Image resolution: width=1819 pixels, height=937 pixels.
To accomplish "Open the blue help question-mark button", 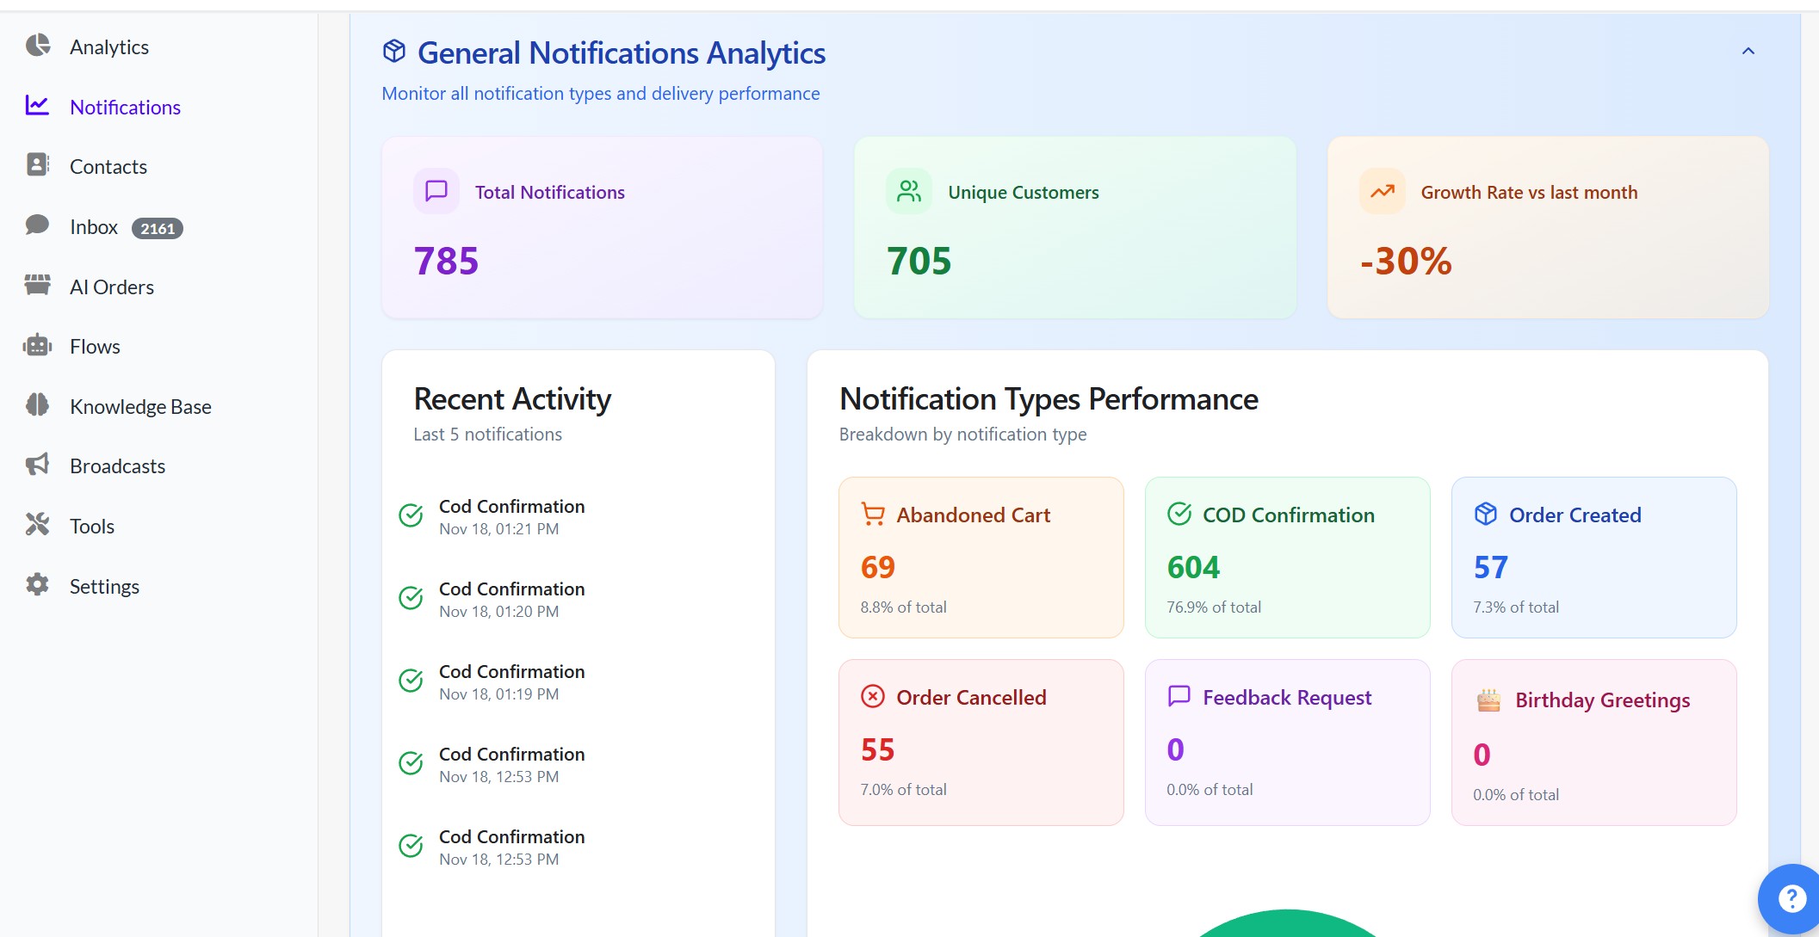I will tap(1791, 899).
